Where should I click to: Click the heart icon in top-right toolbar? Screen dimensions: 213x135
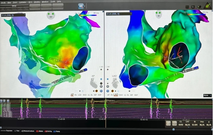pyautogui.click(x=199, y=7)
